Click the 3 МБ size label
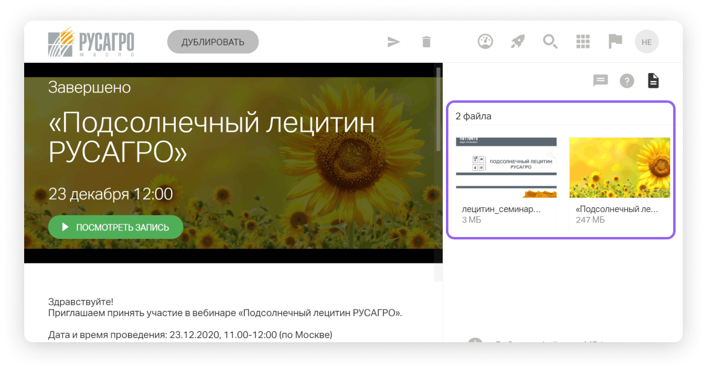Screen dimensions: 707x370 (471, 220)
